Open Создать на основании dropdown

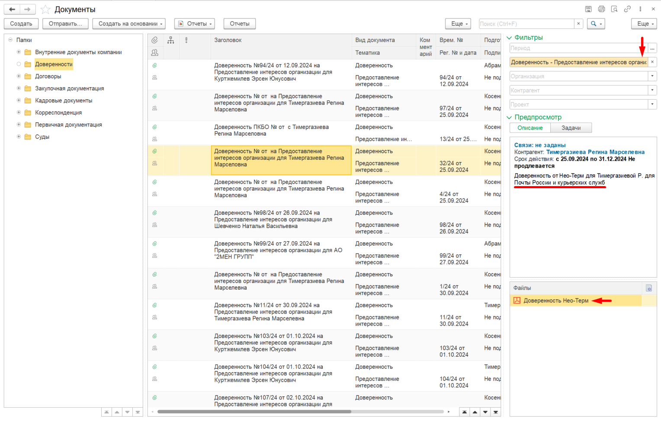[129, 24]
